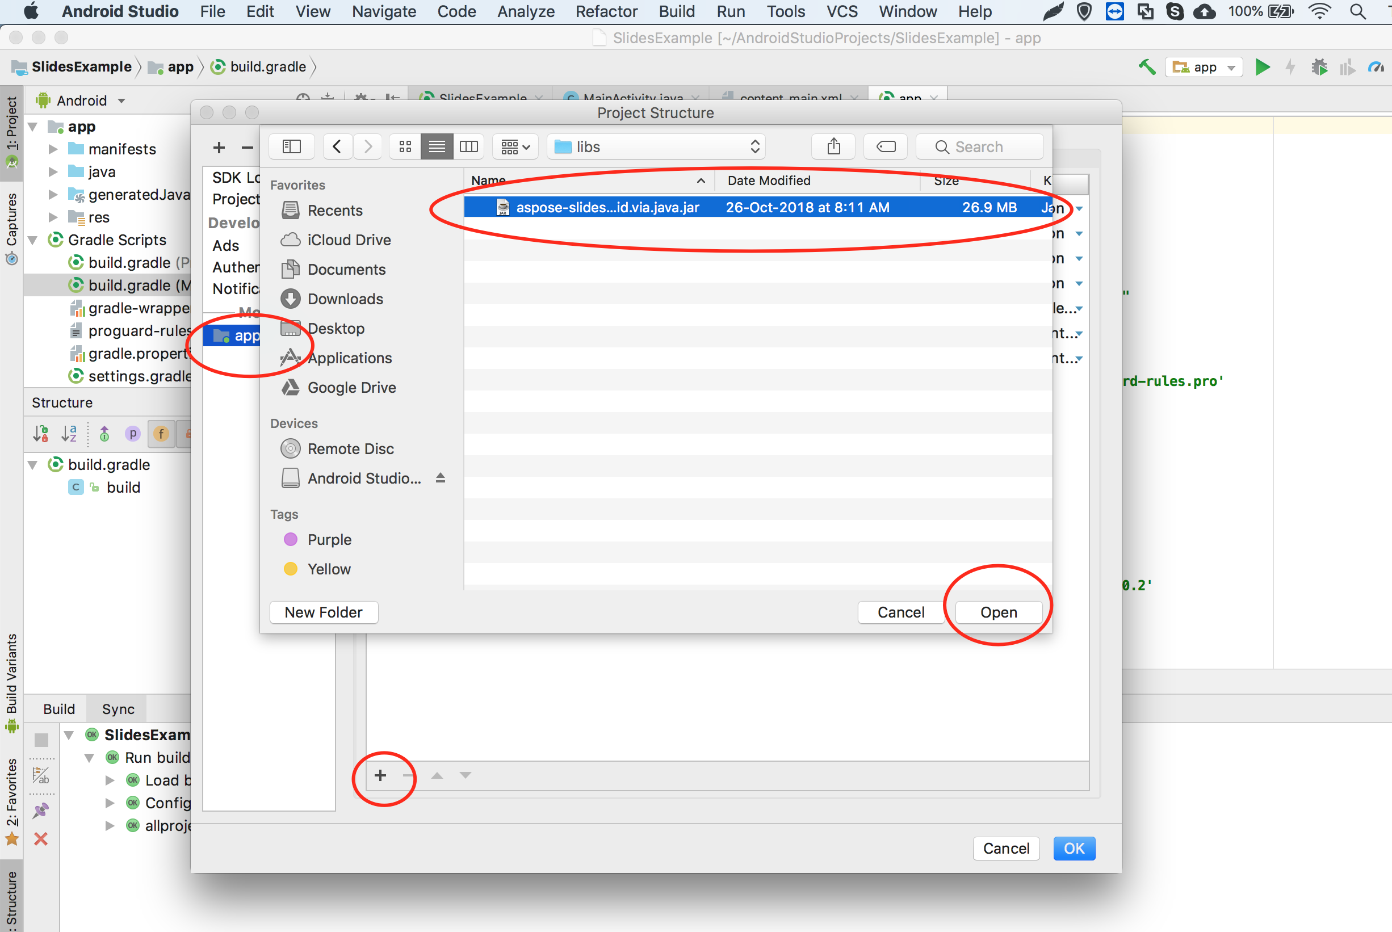Click the grid view icon in toolbar

pyautogui.click(x=406, y=146)
